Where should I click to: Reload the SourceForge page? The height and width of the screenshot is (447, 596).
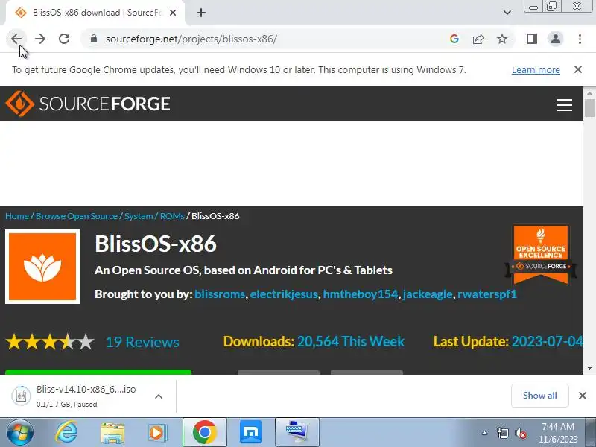64,39
